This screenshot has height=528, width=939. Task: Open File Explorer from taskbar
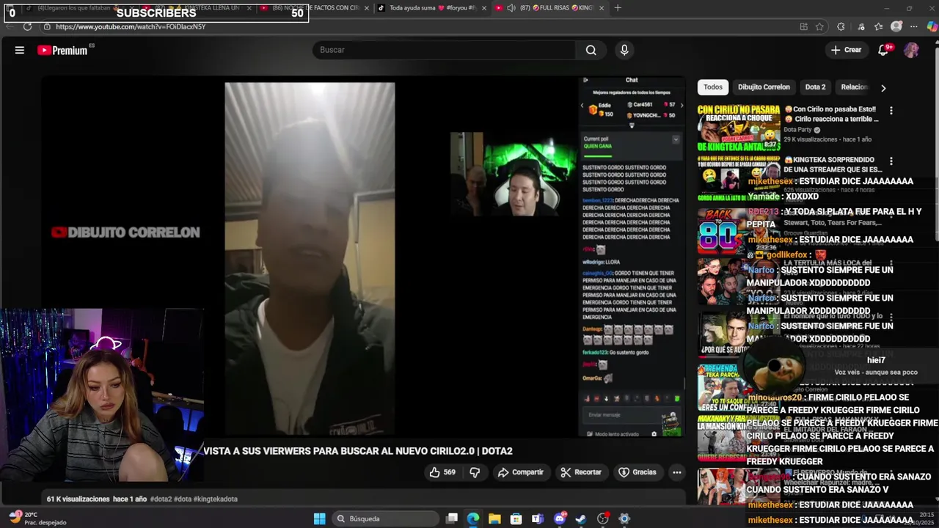(494, 518)
